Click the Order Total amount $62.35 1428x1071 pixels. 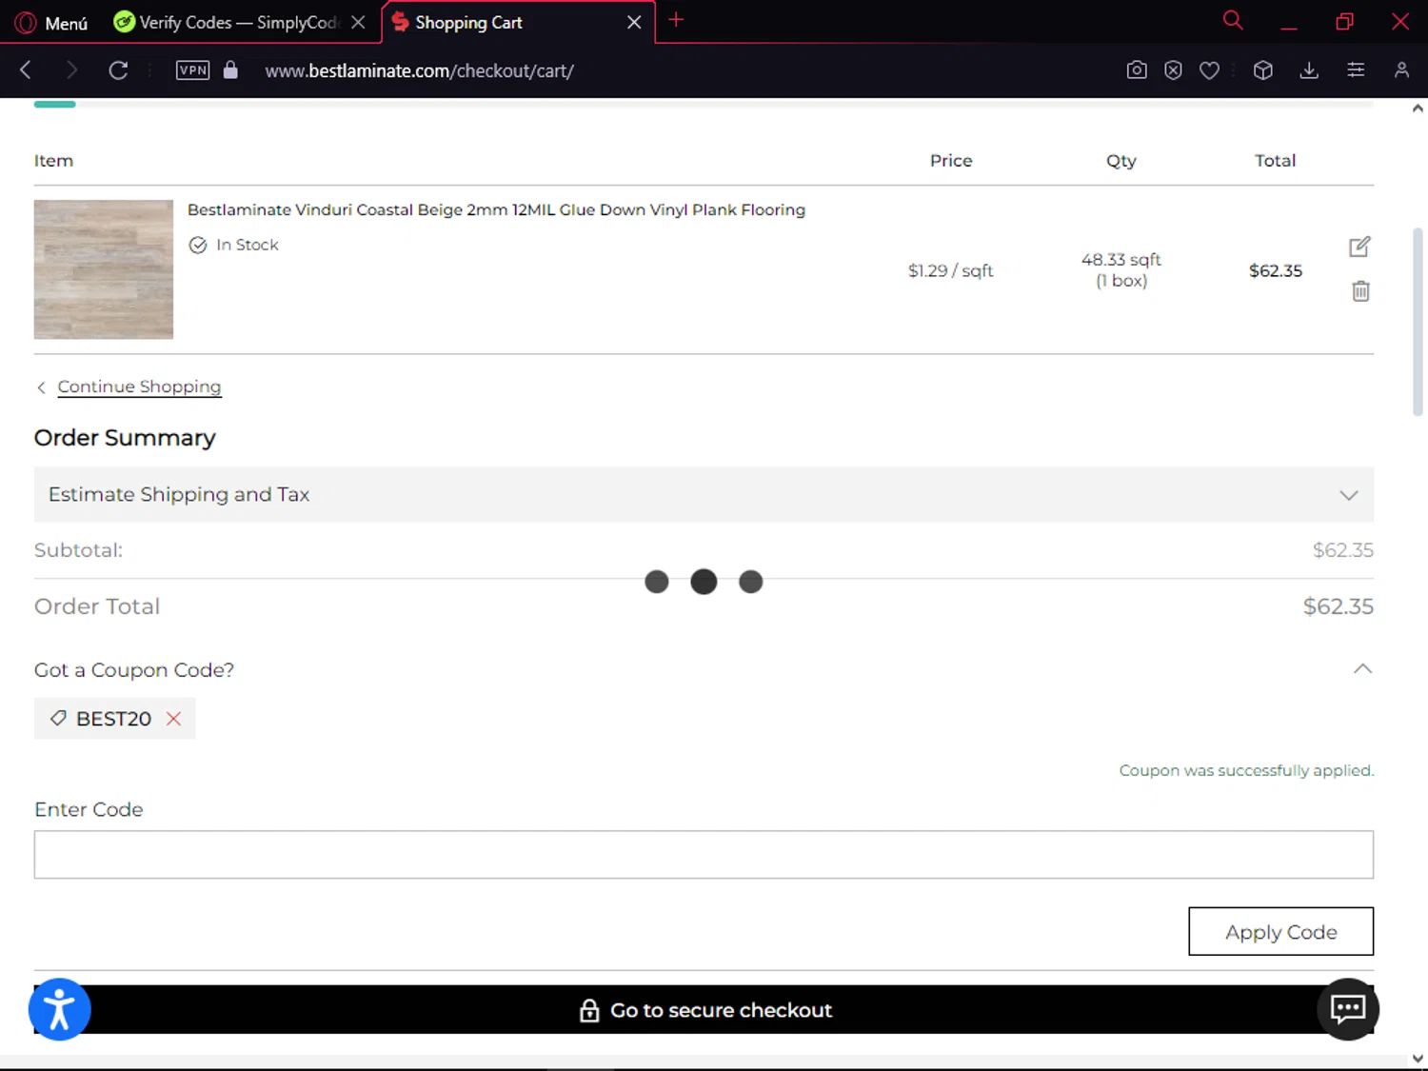(1338, 606)
